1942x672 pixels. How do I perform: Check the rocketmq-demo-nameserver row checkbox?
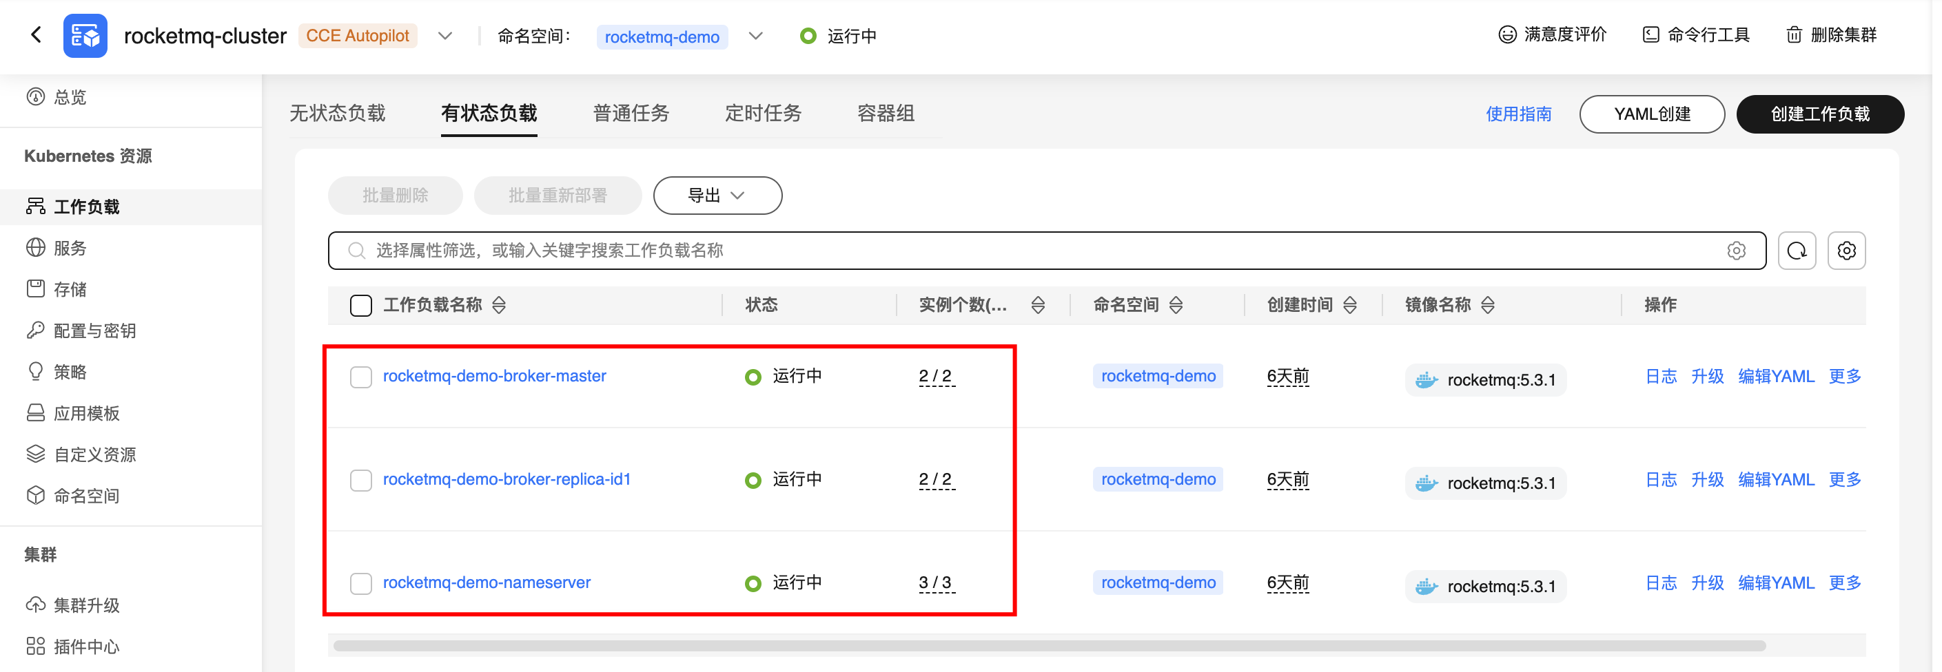click(361, 583)
